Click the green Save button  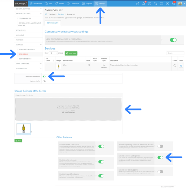[x=18, y=141]
